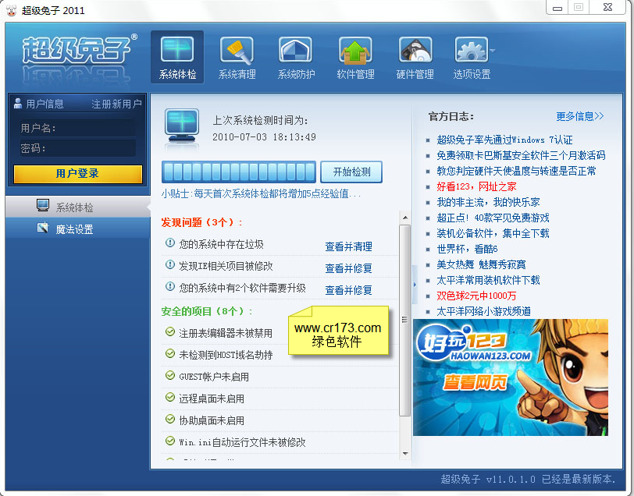Image resolution: width=634 pixels, height=496 pixels.
Task: Click the warning icon next to 发现IE相关项目被修改
Action: (170, 265)
